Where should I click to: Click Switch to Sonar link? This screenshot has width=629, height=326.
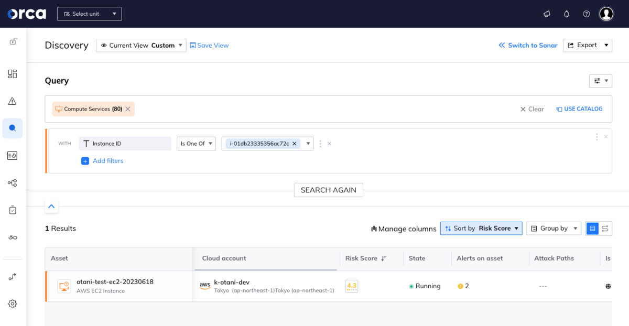(528, 46)
